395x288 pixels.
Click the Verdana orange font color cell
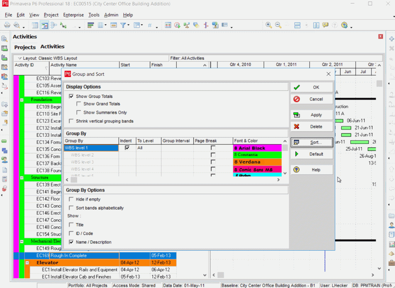(257, 162)
